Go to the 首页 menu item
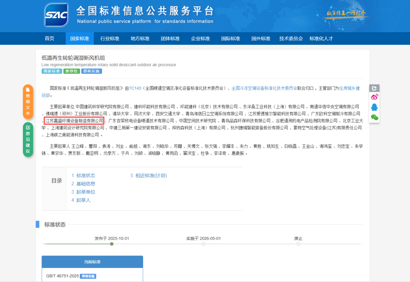 [49, 39]
